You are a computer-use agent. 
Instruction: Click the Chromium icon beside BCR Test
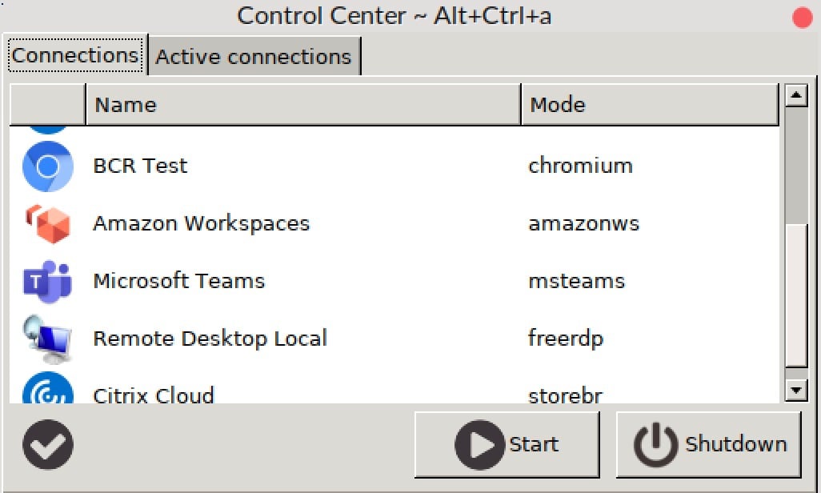pyautogui.click(x=47, y=166)
